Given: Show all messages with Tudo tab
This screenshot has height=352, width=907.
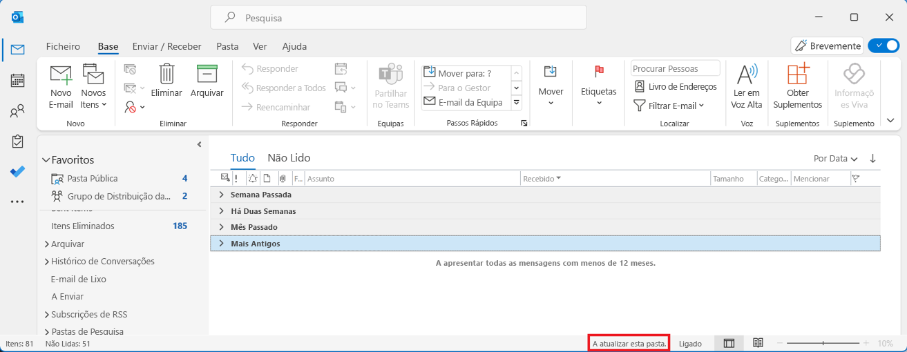Looking at the screenshot, I should [x=242, y=158].
